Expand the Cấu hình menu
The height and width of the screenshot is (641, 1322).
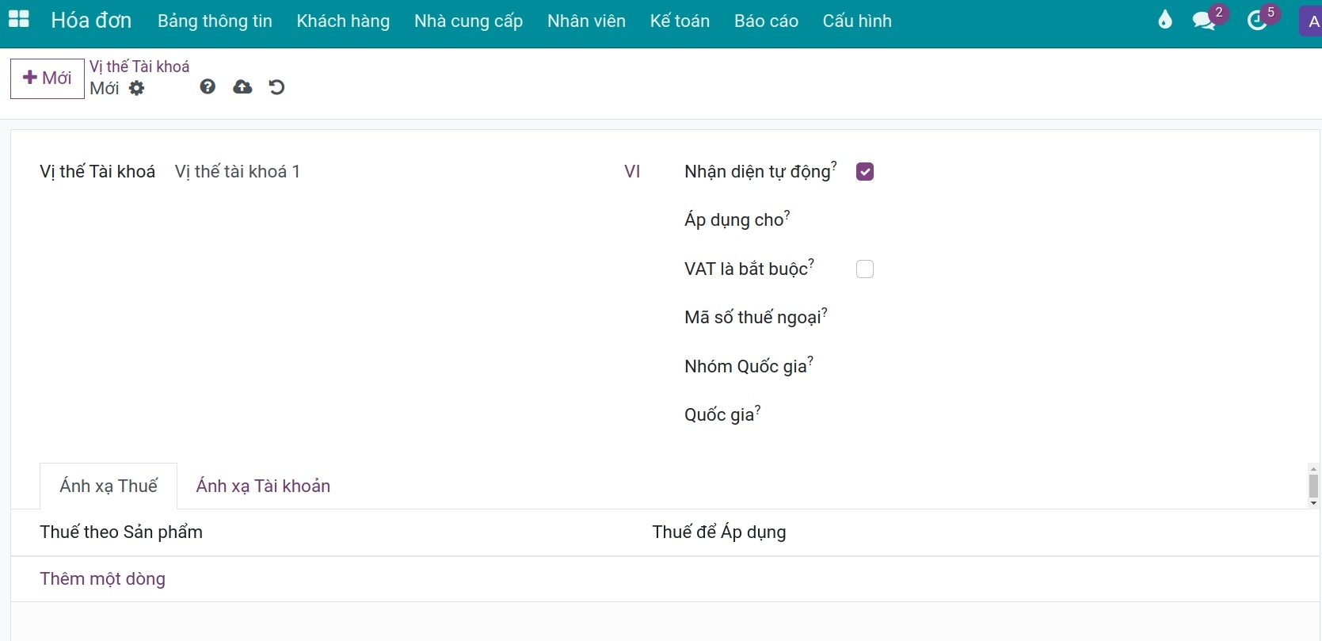coord(857,21)
